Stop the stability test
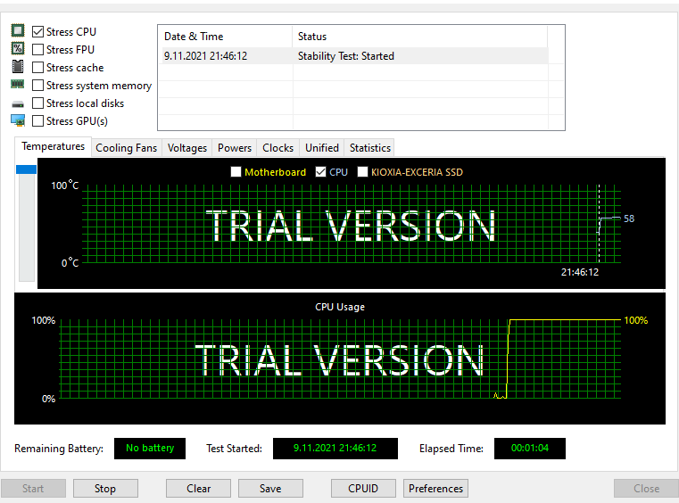Viewport: 679px width, 503px height. point(105,488)
